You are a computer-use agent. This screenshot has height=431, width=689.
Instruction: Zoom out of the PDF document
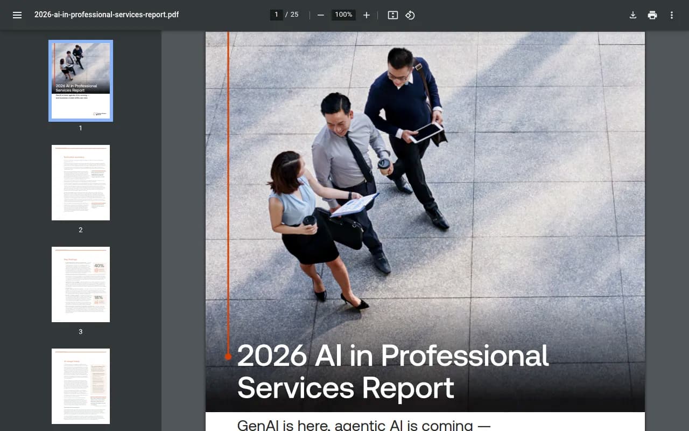click(x=320, y=15)
